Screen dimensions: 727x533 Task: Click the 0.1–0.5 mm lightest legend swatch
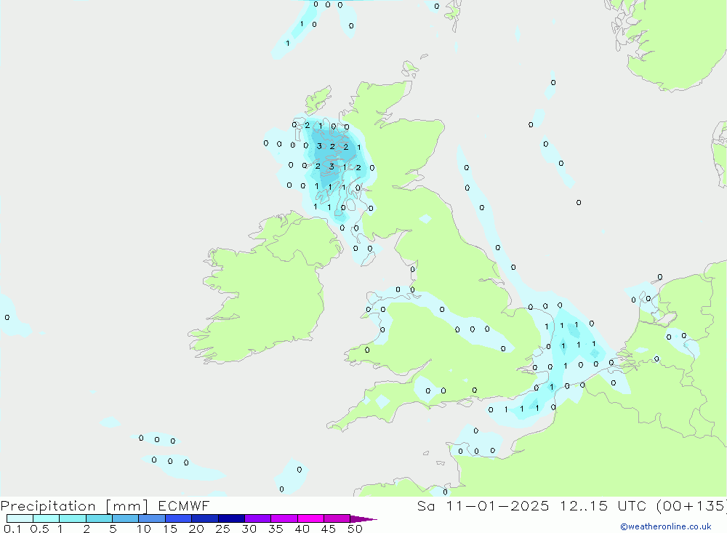[20, 518]
